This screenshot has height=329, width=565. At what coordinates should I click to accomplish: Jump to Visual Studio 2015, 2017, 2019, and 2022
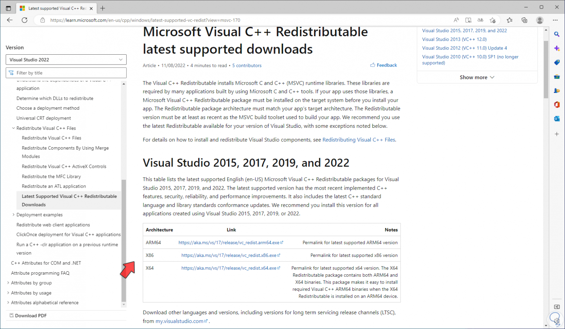(464, 30)
